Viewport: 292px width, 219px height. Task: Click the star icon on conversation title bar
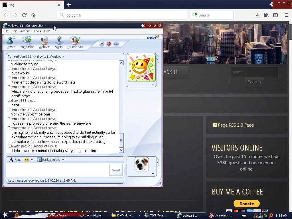coord(143,25)
